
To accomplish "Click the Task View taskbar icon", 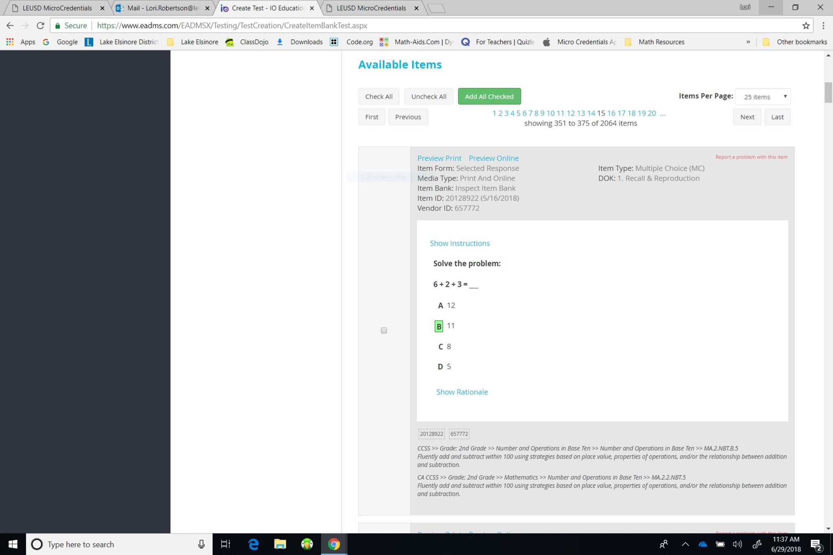I will click(x=225, y=544).
